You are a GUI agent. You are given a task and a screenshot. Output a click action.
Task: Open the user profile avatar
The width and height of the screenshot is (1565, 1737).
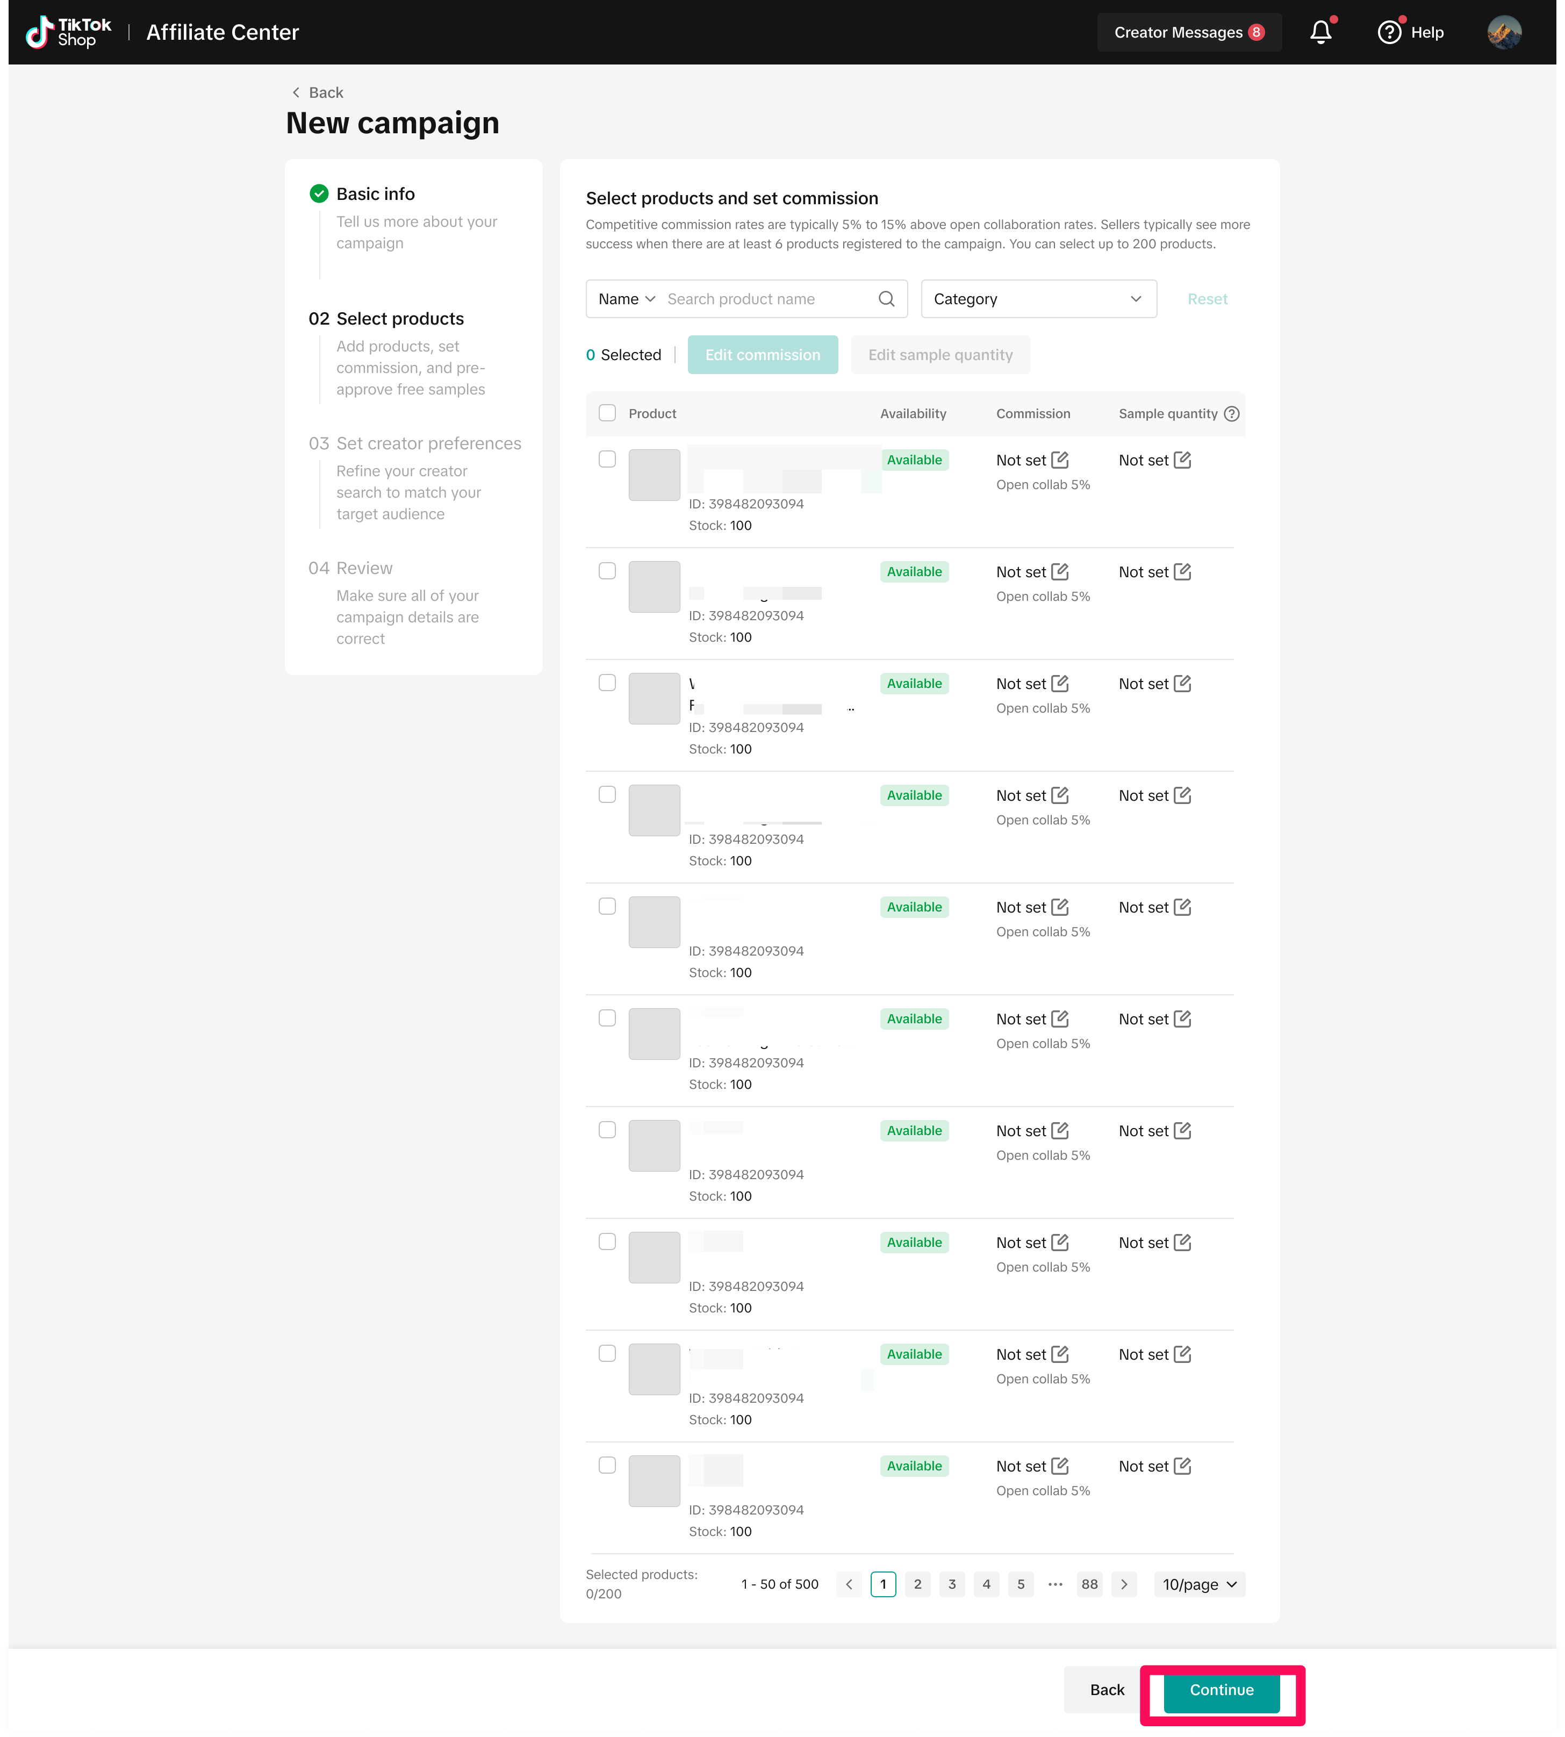1504,33
